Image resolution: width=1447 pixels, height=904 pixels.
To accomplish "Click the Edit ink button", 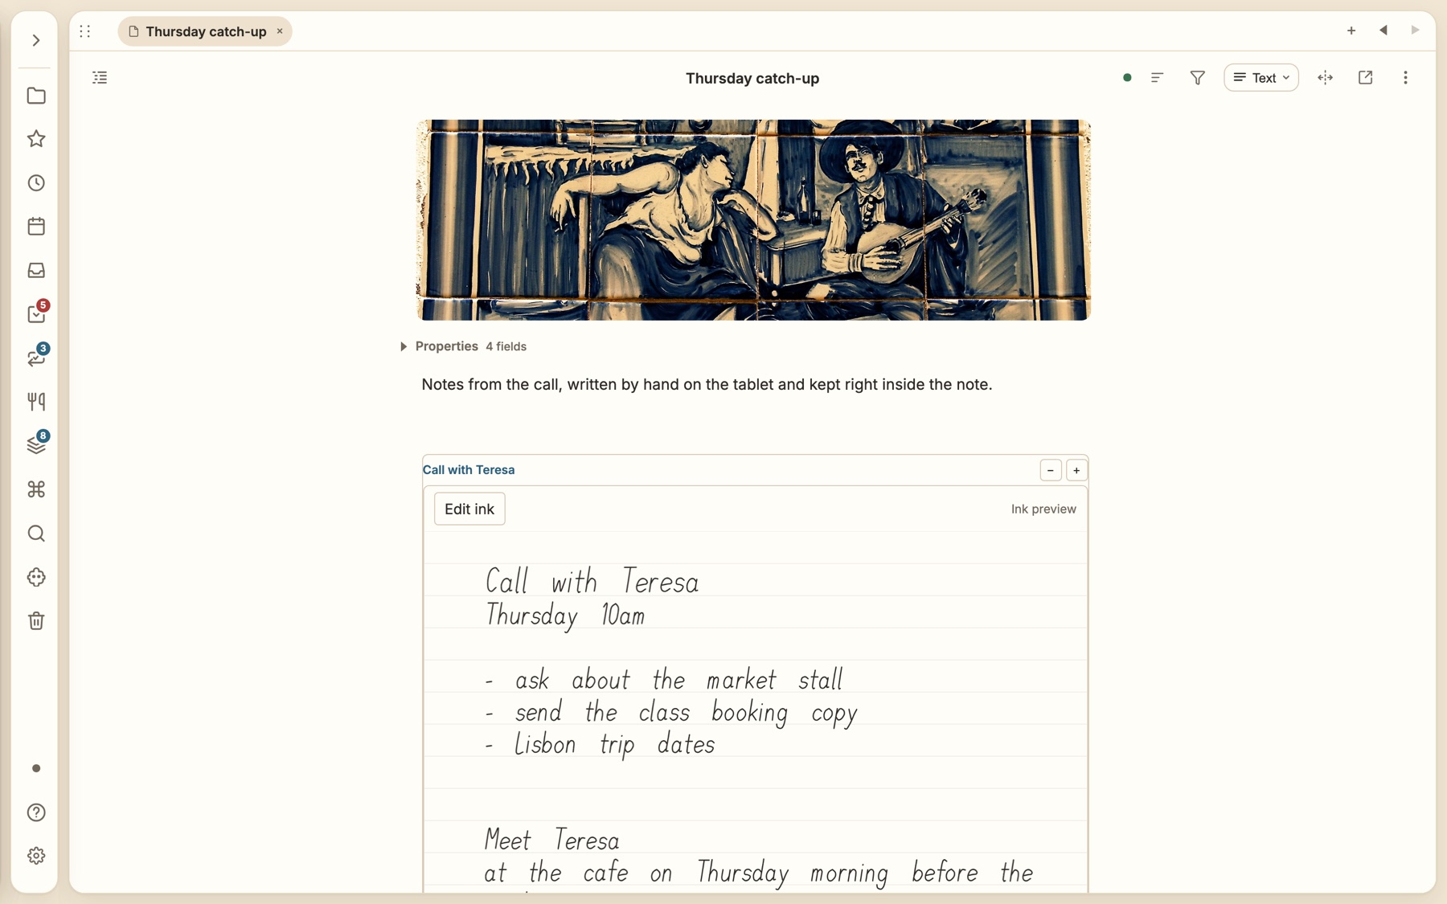I will pyautogui.click(x=469, y=509).
